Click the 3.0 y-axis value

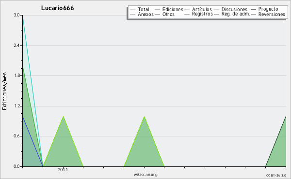click(x=16, y=15)
